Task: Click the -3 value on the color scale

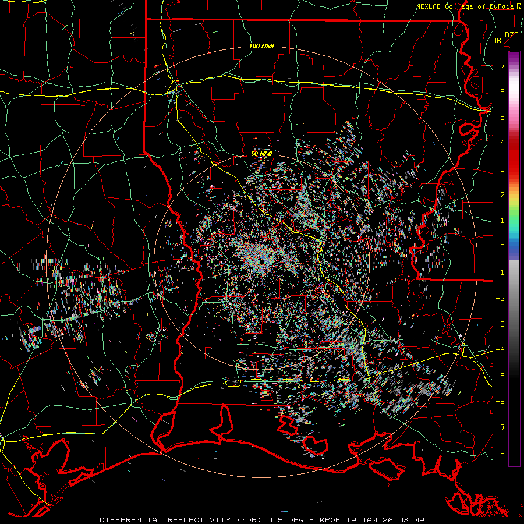Action: 500,324
